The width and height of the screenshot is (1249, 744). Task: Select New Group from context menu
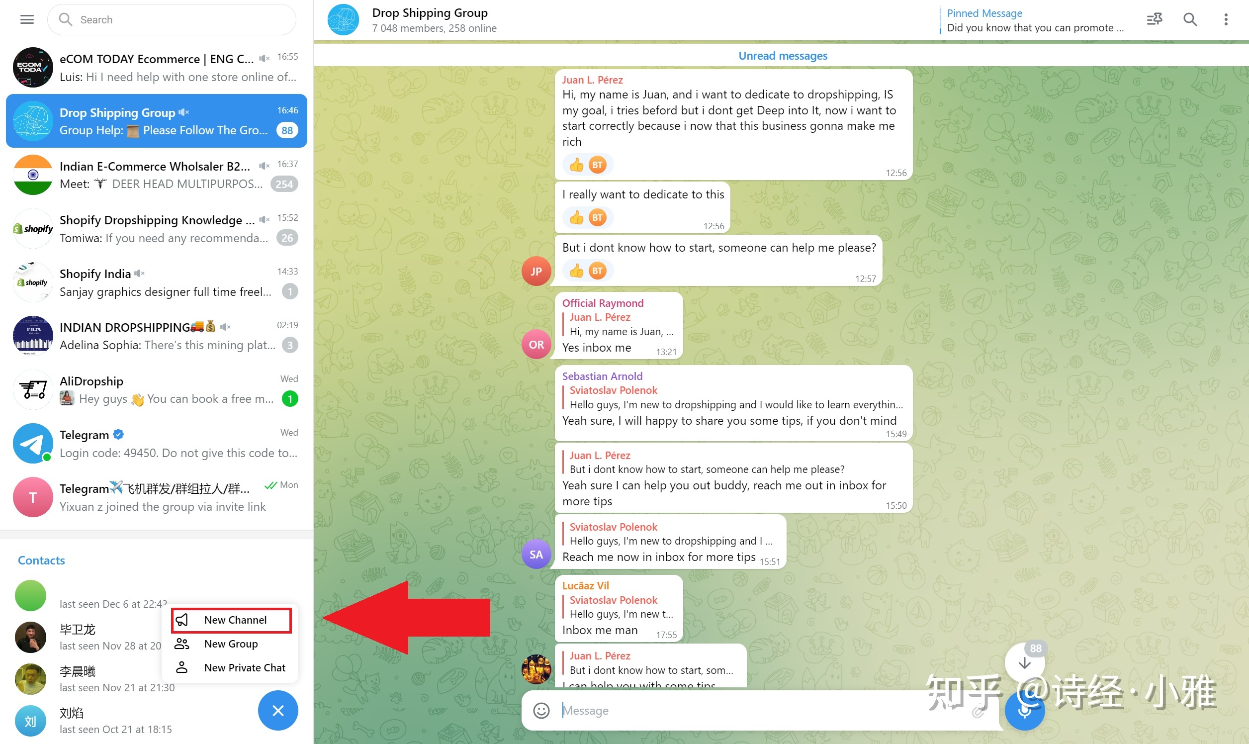click(x=231, y=644)
